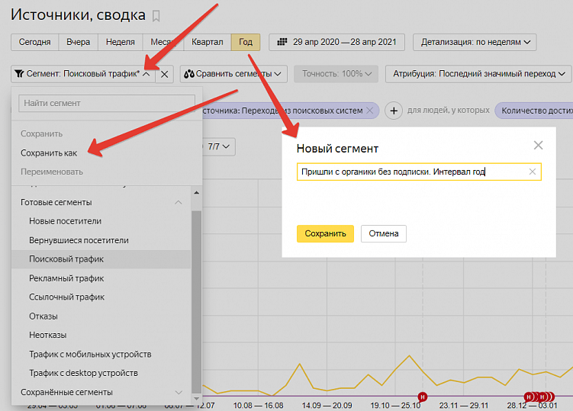
Task: Click the plus button to add a condition
Action: coord(394,111)
